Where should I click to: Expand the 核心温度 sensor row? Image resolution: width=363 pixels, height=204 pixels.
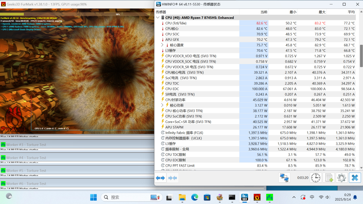(x=162, y=45)
